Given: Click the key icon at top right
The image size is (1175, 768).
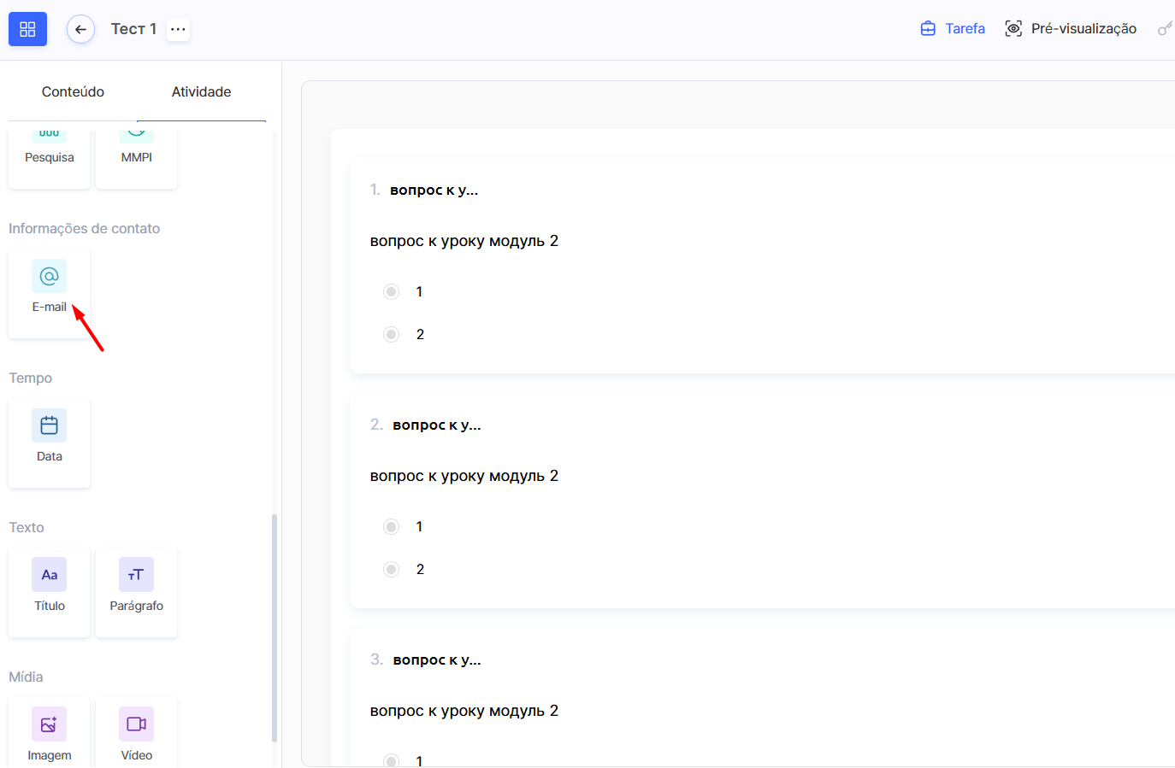Looking at the screenshot, I should click(1164, 29).
